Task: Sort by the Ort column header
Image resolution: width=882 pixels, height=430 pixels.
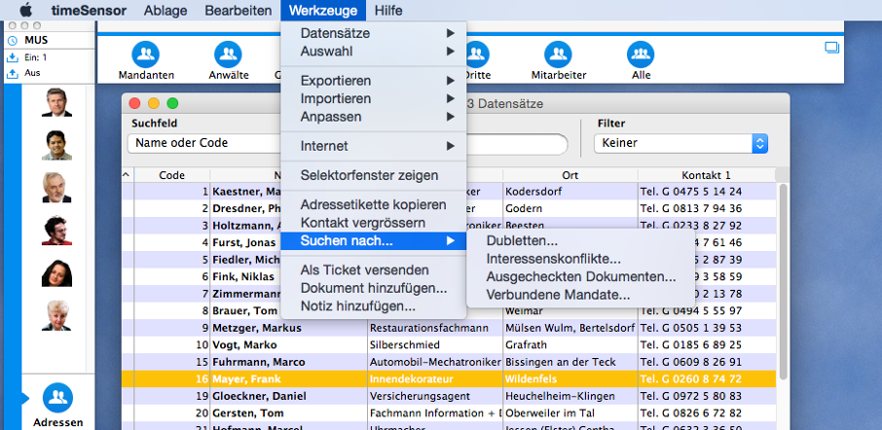Action: pos(570,175)
